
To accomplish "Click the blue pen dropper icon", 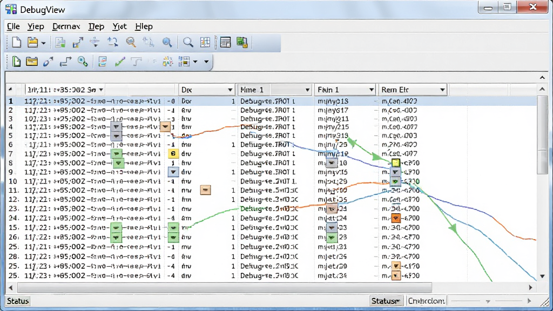I will pyautogui.click(x=48, y=62).
